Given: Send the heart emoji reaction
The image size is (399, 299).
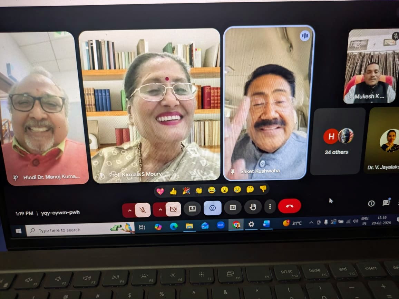Looking at the screenshot, I should pos(160,191).
